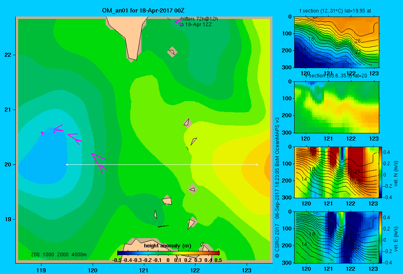Open the northward velocity section plot
Image resolution: width=403 pixels, height=274 pixels.
(x=337, y=172)
